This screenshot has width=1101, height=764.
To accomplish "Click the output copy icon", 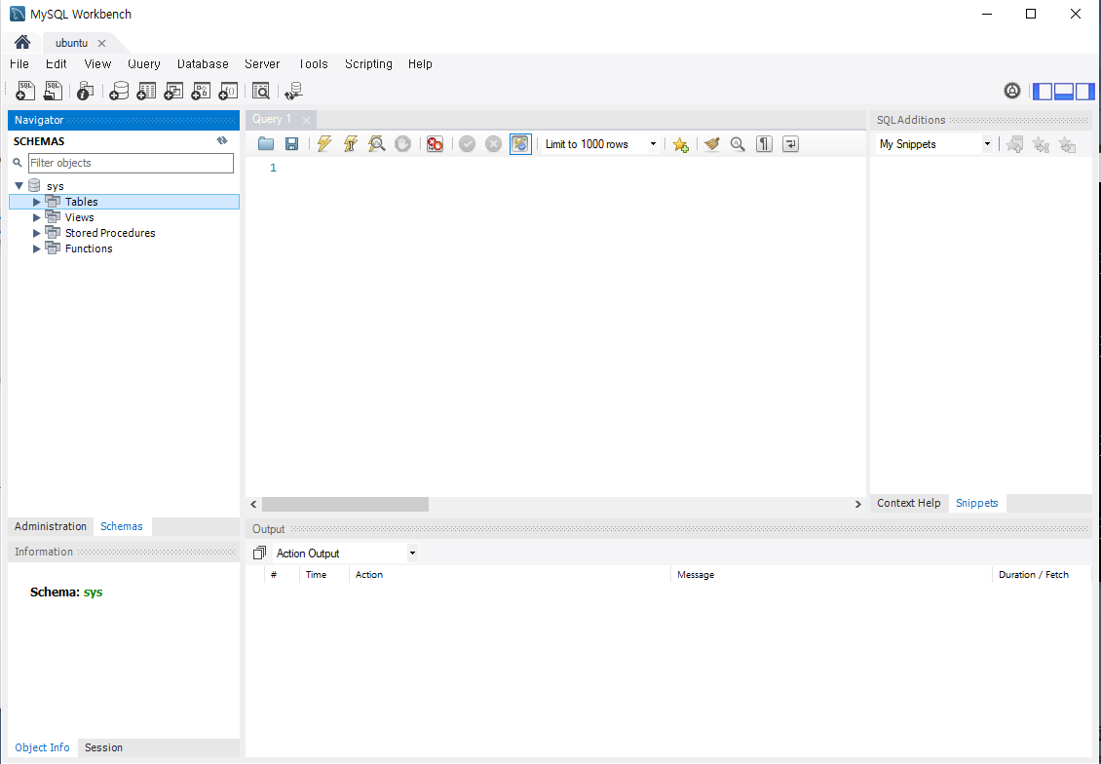I will click(259, 554).
